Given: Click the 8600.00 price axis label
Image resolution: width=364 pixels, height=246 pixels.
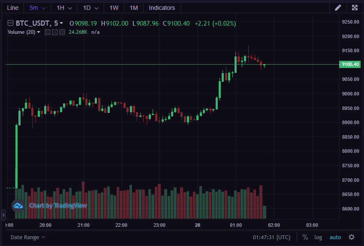Looking at the screenshot, I should coord(351,209).
